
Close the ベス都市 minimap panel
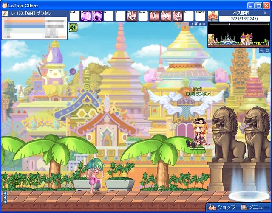click(x=265, y=13)
